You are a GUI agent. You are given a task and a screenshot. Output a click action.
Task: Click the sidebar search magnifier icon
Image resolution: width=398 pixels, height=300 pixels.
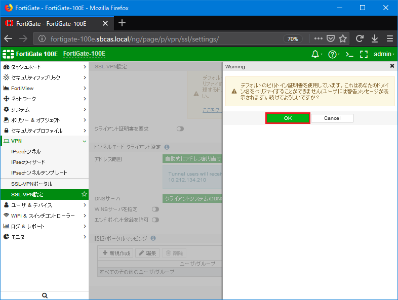45,295
